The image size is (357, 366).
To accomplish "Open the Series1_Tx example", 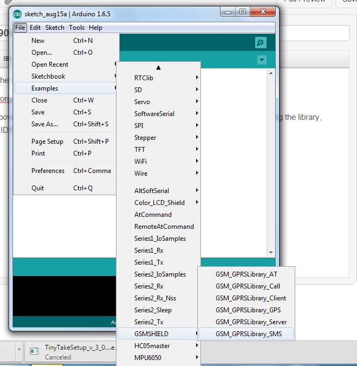I will click(159, 262).
